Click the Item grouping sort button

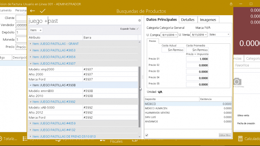coord(36,30)
